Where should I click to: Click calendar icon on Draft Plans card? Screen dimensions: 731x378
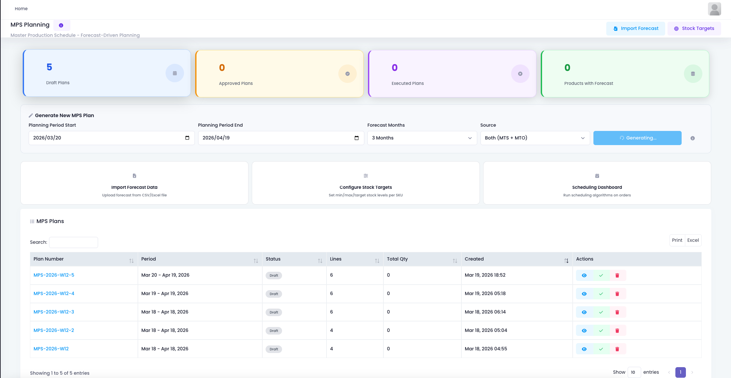tap(175, 73)
